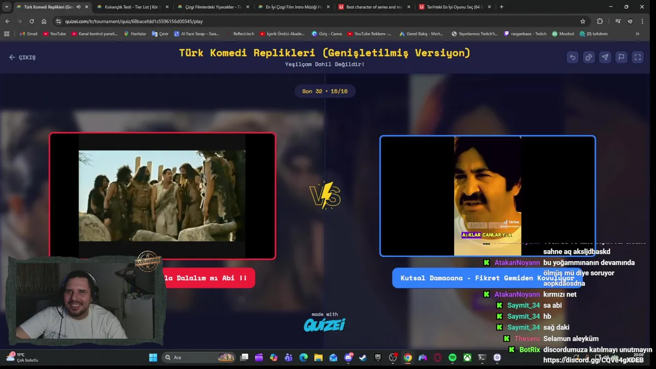Screen dimensions: 656x369
Task: Click the taskbar 'Ara' search box
Action: click(198, 357)
